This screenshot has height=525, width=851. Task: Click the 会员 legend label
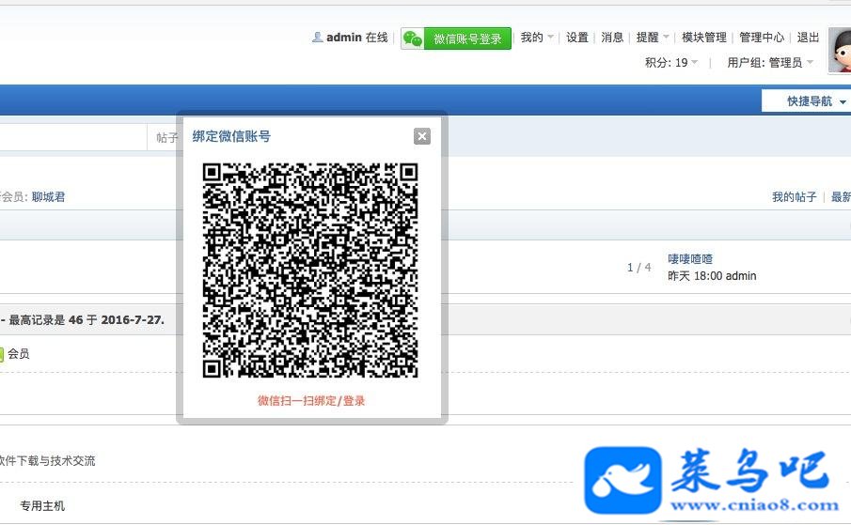[19, 354]
